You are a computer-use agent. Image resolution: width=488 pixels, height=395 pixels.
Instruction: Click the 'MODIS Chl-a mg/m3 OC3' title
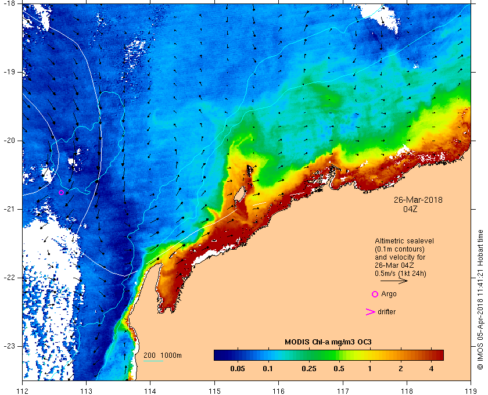point(328,342)
